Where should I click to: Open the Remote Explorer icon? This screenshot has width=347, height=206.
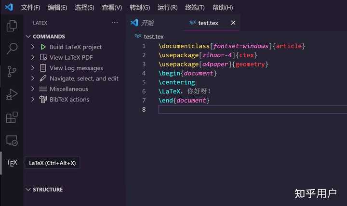[12, 141]
